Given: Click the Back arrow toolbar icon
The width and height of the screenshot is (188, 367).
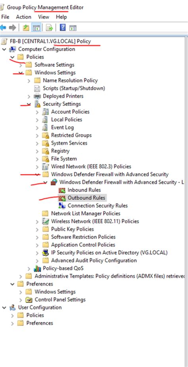Looking at the screenshot, I should (3, 28).
